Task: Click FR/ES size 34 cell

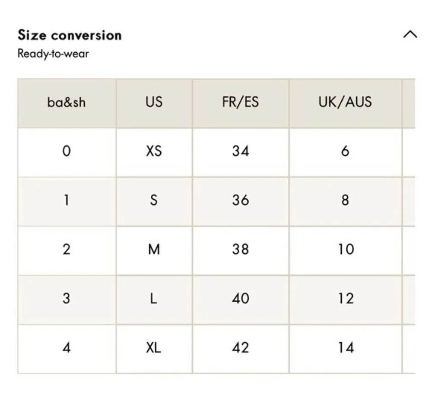Action: point(240,151)
